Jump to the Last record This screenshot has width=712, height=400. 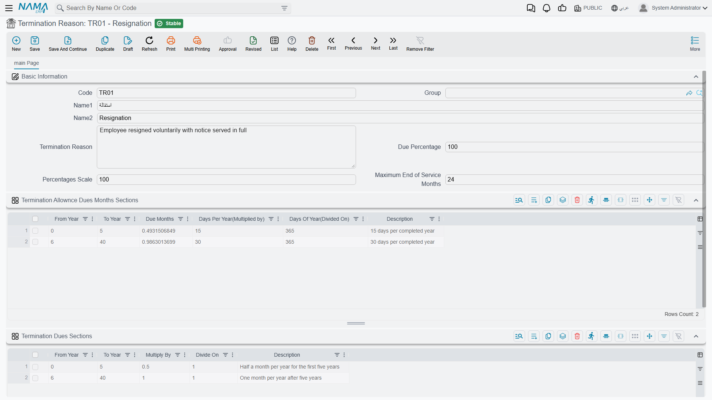tap(393, 43)
